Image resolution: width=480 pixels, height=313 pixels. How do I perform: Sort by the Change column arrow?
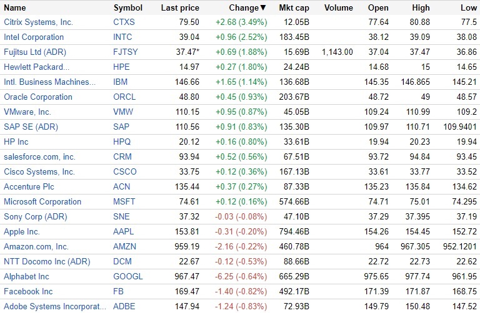click(x=262, y=8)
